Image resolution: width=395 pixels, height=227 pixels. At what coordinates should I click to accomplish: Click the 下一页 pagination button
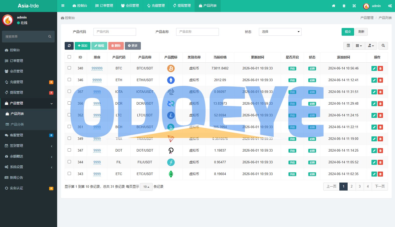click(380, 187)
